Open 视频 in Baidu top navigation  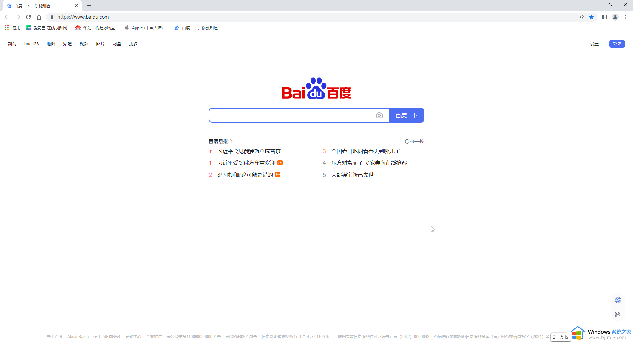(84, 44)
